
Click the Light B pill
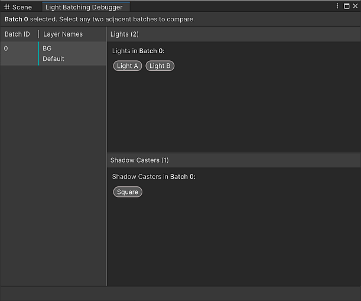coord(160,66)
